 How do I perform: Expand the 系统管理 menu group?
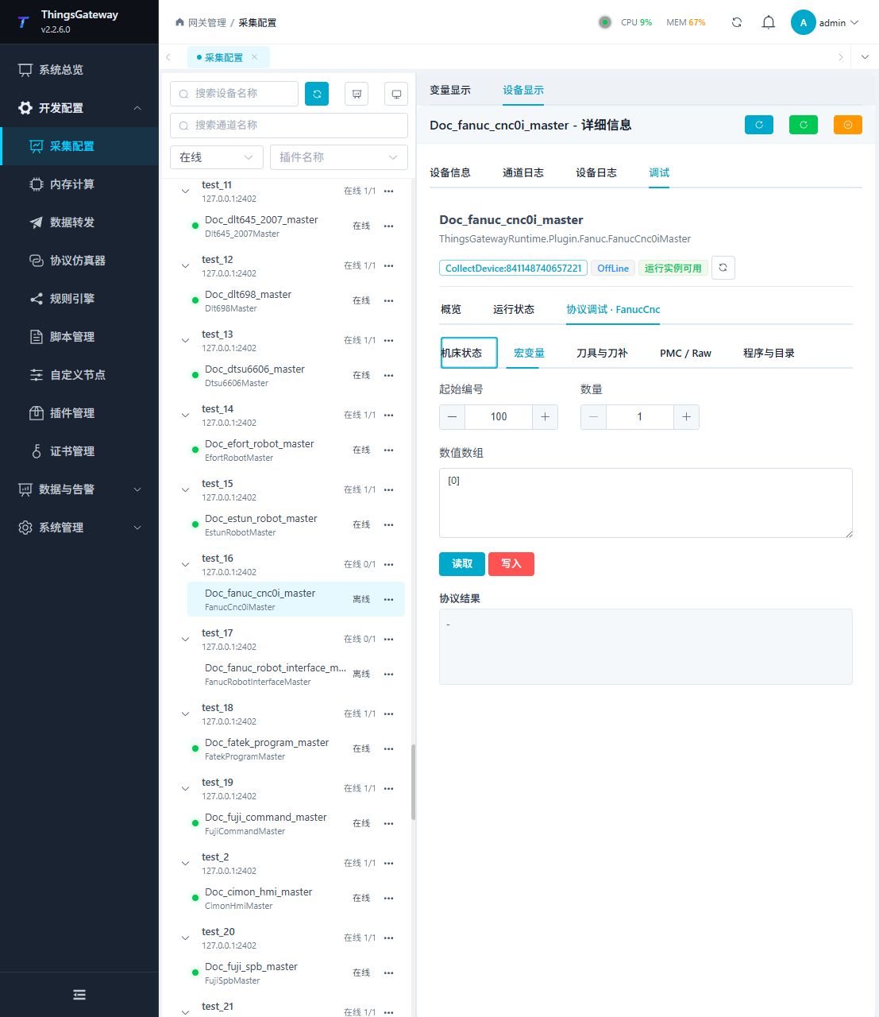click(x=79, y=528)
